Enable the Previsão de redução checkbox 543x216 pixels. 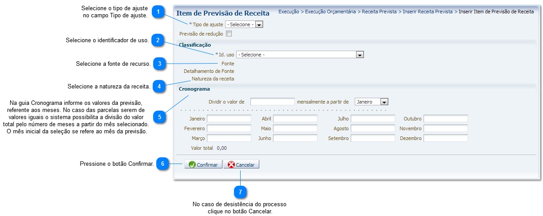(x=229, y=33)
